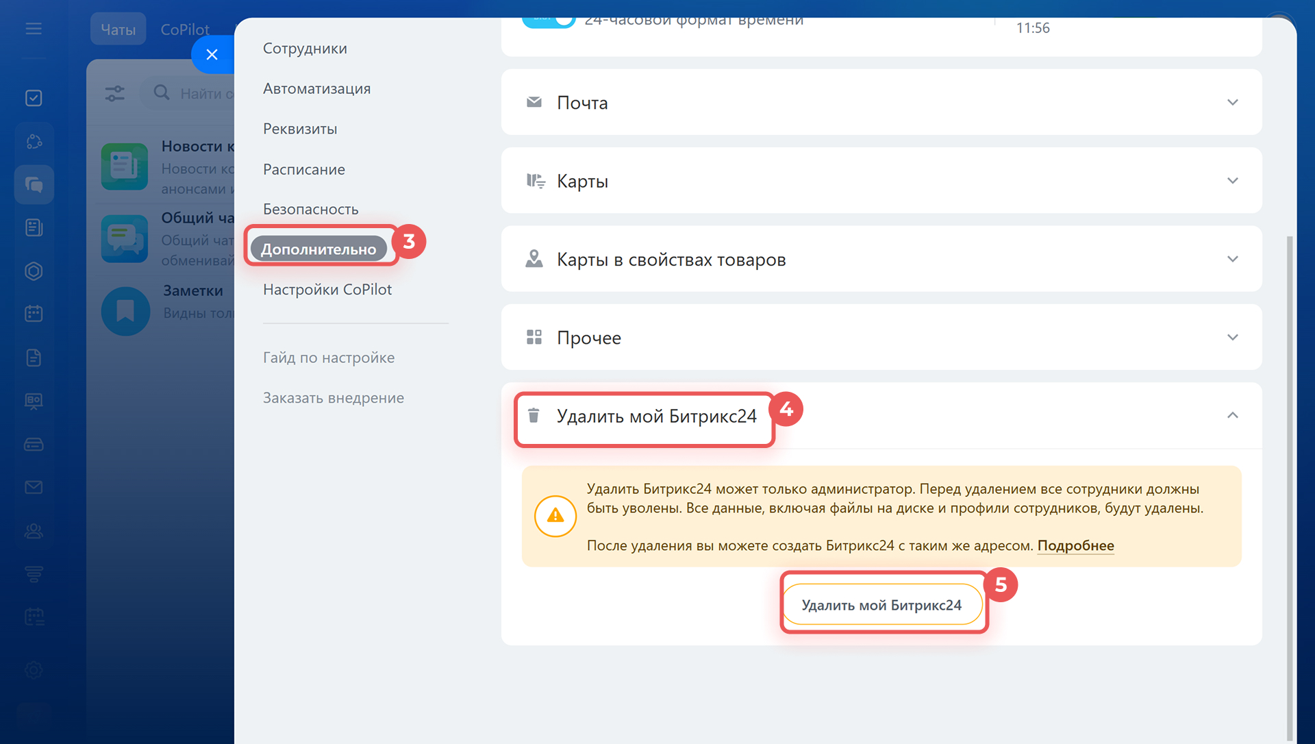Click the Удалить мой Битрикс24 button

[882, 605]
